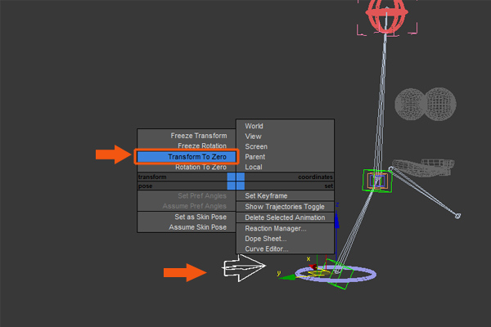Switch coordinates to Local
491x327 pixels.
(254, 167)
